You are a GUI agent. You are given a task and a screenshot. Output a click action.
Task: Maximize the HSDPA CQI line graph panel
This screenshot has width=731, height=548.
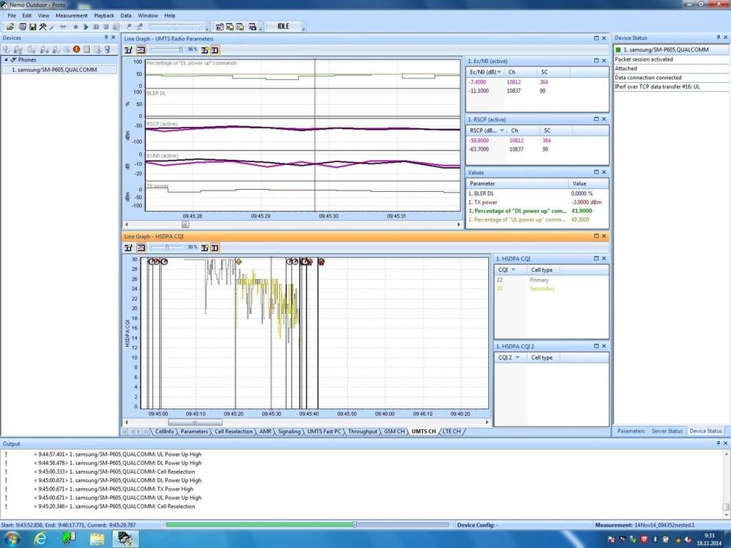coord(596,235)
